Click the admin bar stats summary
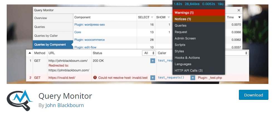 [x=199, y=4]
